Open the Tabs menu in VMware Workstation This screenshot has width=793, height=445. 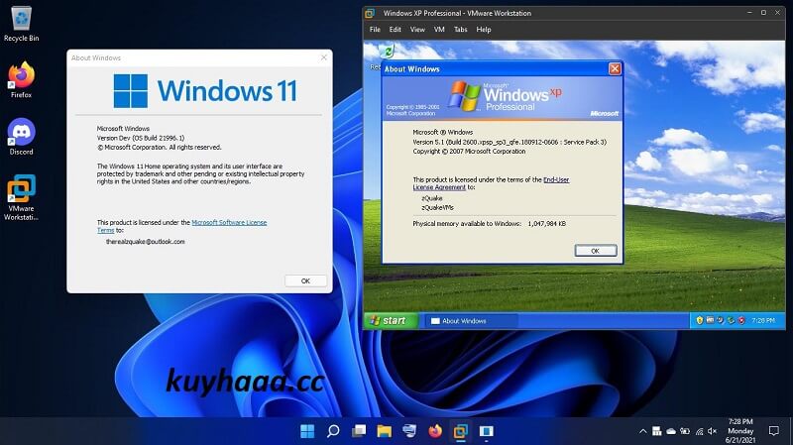(x=460, y=30)
